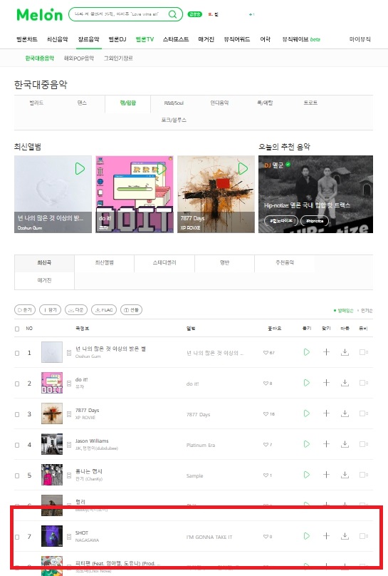This screenshot has width=388, height=576.
Task: Play the 7877 Days album card
Action: (x=243, y=169)
